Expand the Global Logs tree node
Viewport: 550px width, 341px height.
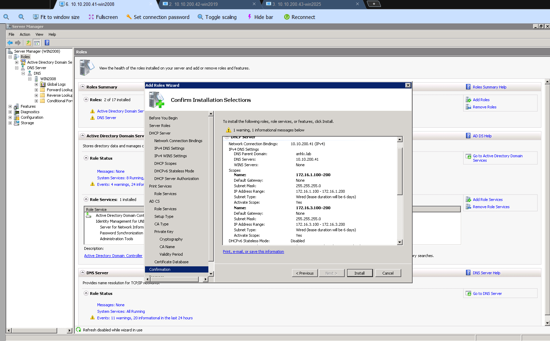36,84
